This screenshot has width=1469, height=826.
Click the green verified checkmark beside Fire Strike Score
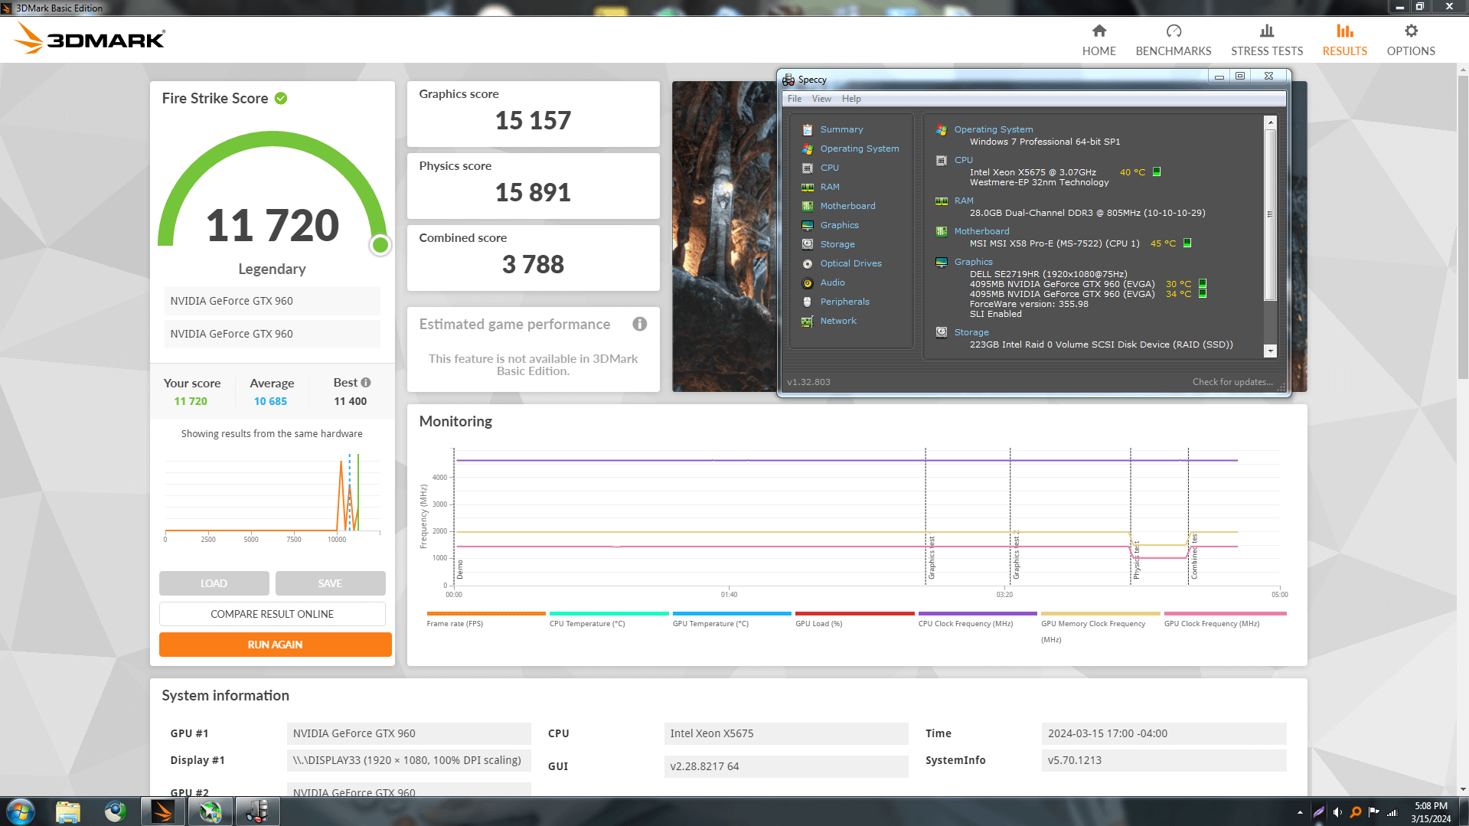tap(281, 98)
